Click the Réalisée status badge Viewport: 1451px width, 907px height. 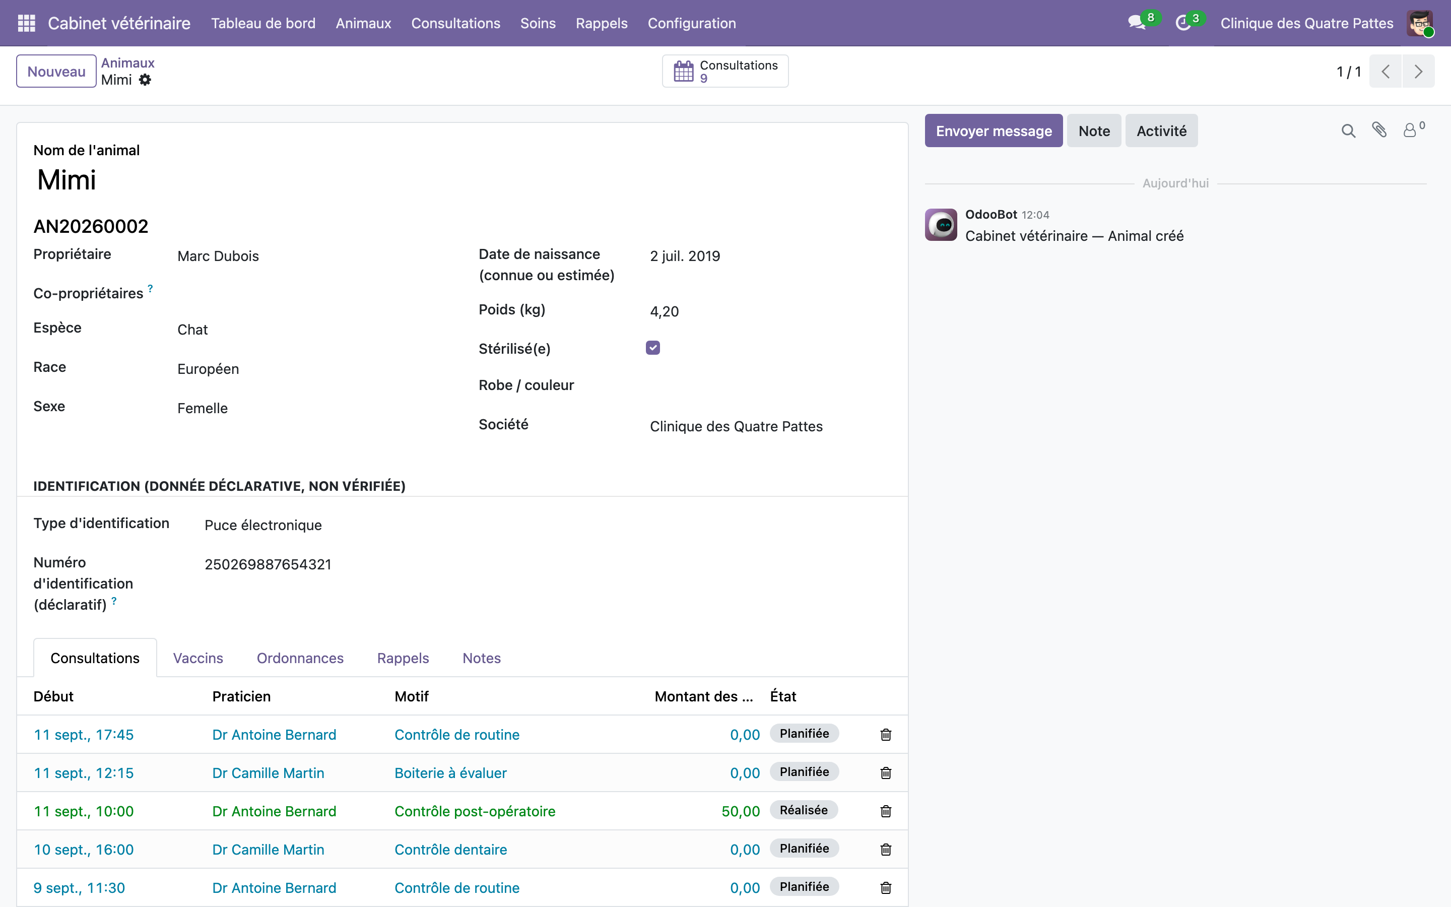coord(804,810)
